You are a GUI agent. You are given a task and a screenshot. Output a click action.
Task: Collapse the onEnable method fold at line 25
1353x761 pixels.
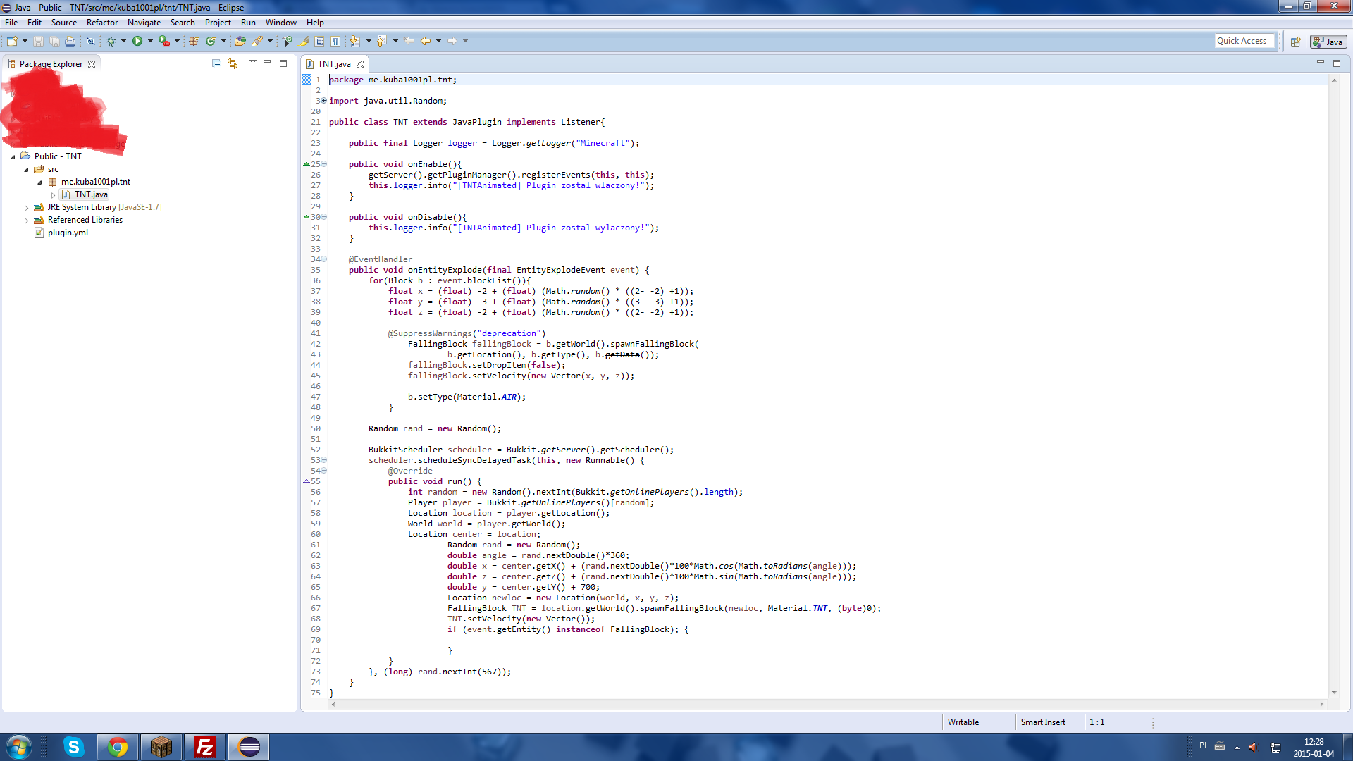324,164
